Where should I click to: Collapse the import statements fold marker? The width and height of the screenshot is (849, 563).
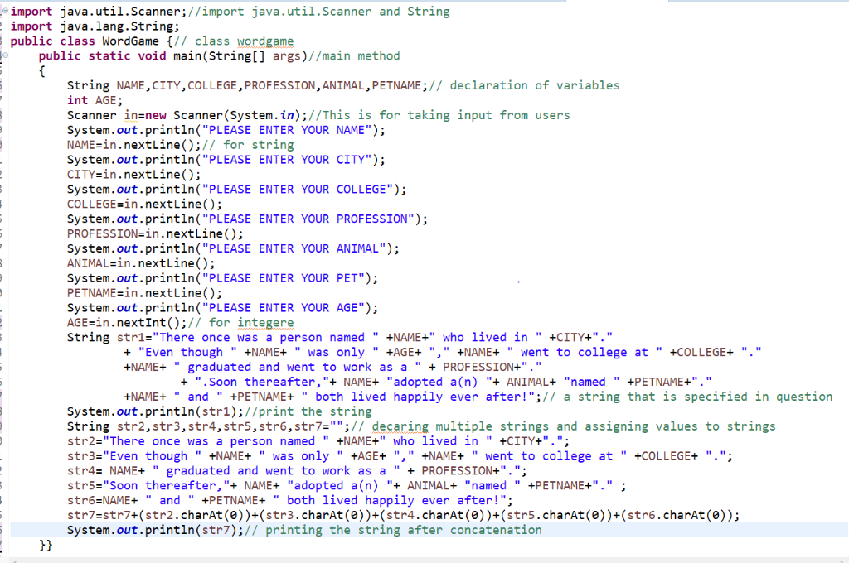(x=4, y=12)
